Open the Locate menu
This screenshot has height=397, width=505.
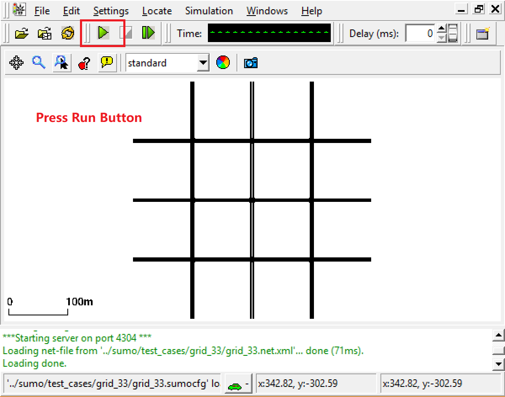pos(157,11)
